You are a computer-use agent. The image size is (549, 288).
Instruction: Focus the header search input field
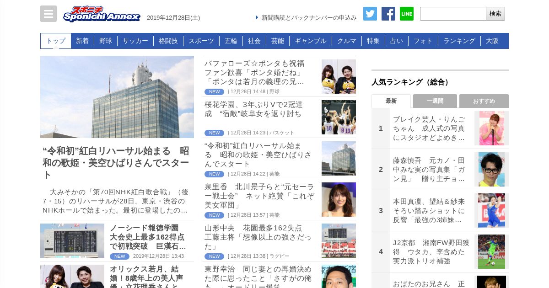pos(453,14)
